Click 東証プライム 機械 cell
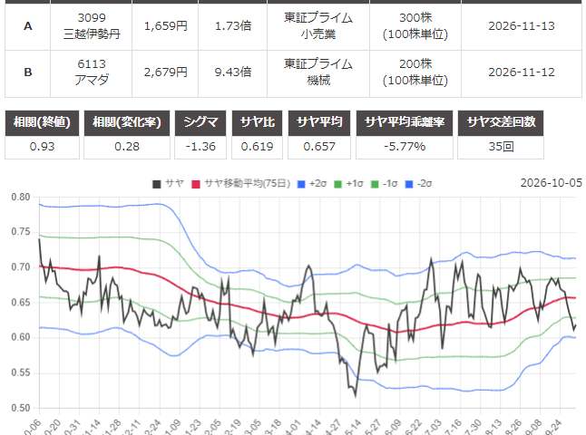 pyautogui.click(x=318, y=72)
